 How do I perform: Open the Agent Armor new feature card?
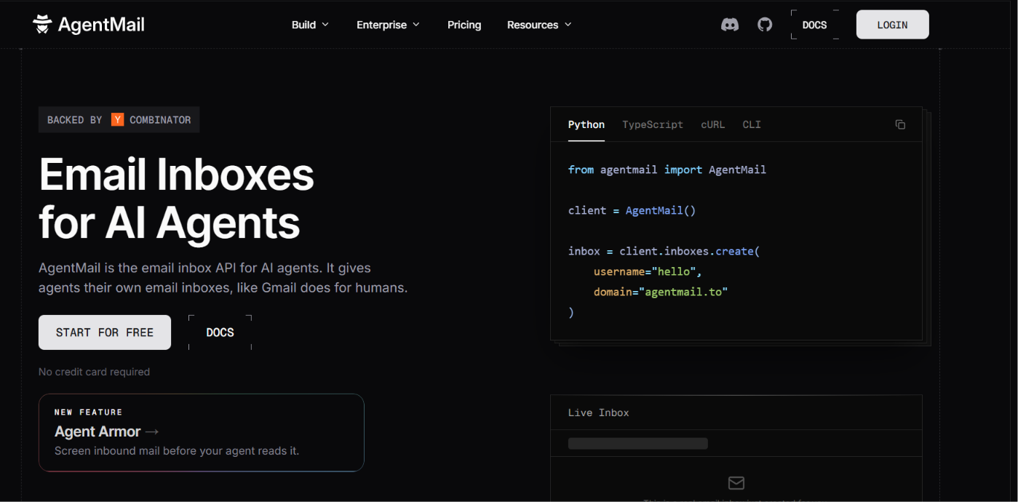pos(202,432)
